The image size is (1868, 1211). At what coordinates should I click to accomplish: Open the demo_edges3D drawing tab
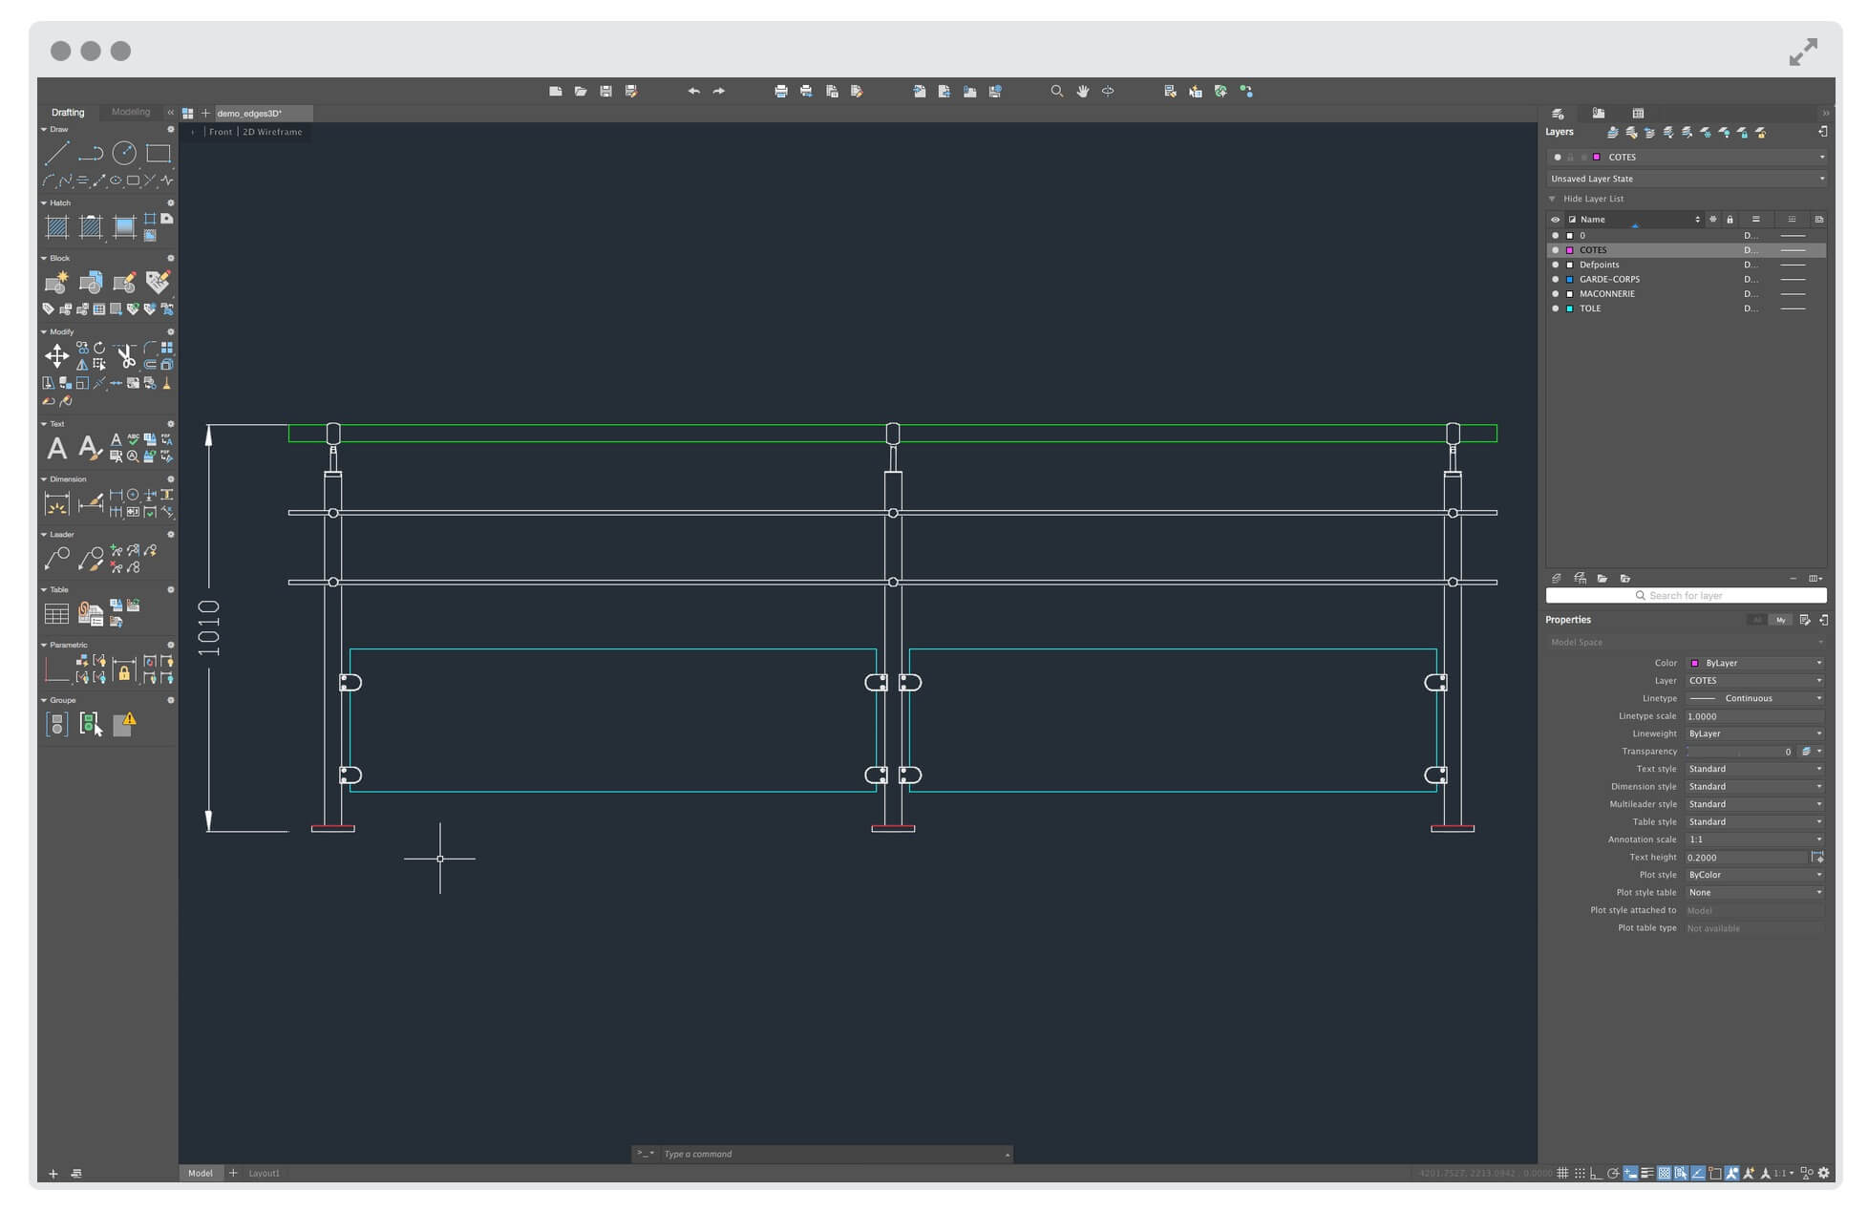point(263,114)
